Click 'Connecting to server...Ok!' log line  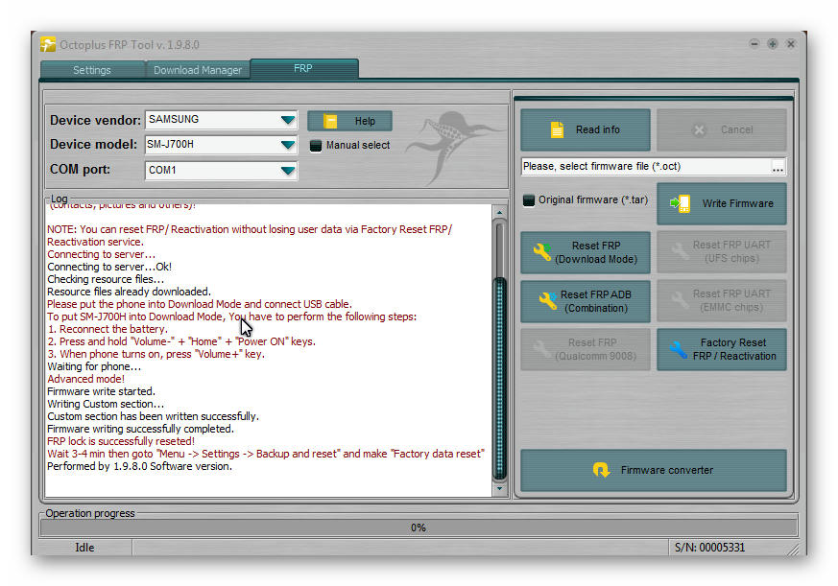pyautogui.click(x=109, y=267)
